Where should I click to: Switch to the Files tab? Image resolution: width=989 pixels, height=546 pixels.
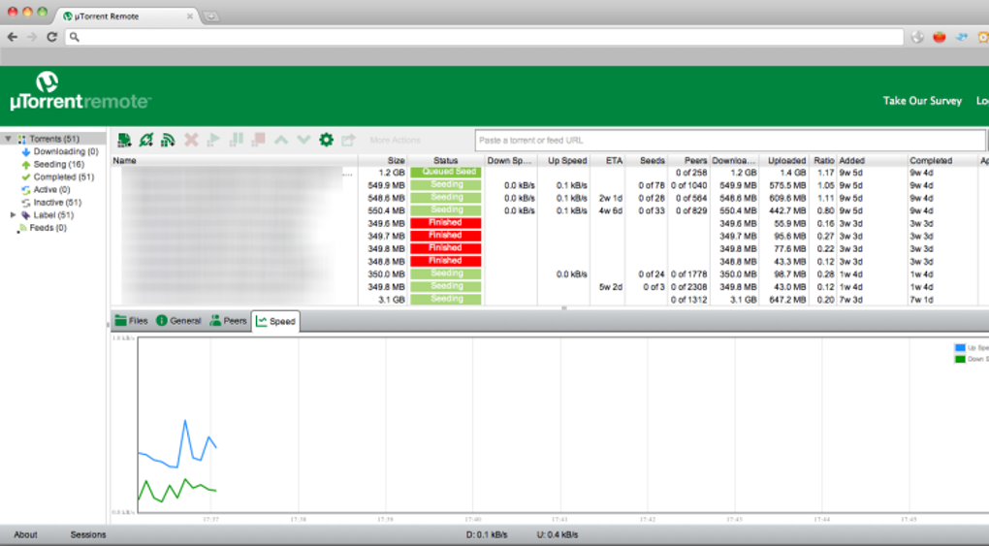pyautogui.click(x=131, y=321)
